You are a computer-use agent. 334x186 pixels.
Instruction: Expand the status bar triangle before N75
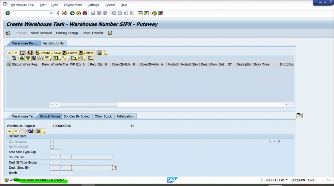pos(262,180)
